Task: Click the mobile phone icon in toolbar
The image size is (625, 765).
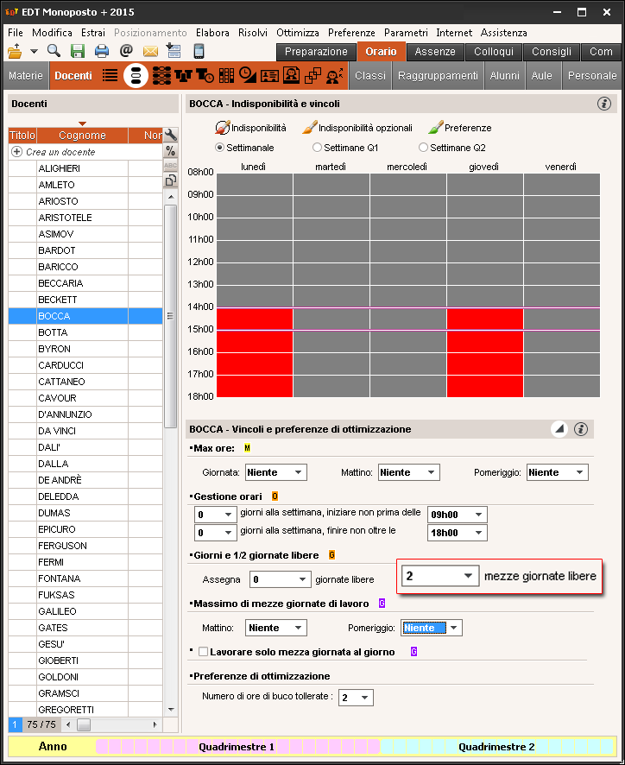Action: pyautogui.click(x=199, y=51)
